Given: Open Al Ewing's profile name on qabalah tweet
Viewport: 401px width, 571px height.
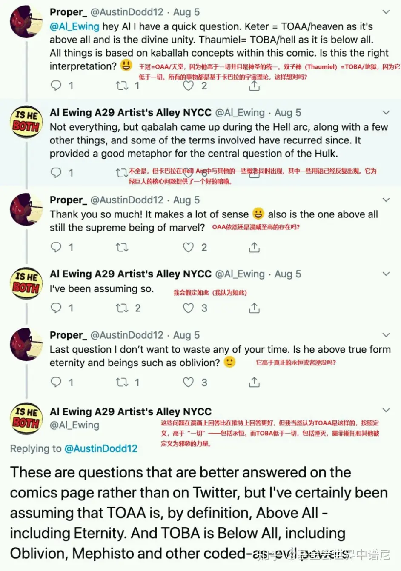Looking at the screenshot, I should point(130,113).
